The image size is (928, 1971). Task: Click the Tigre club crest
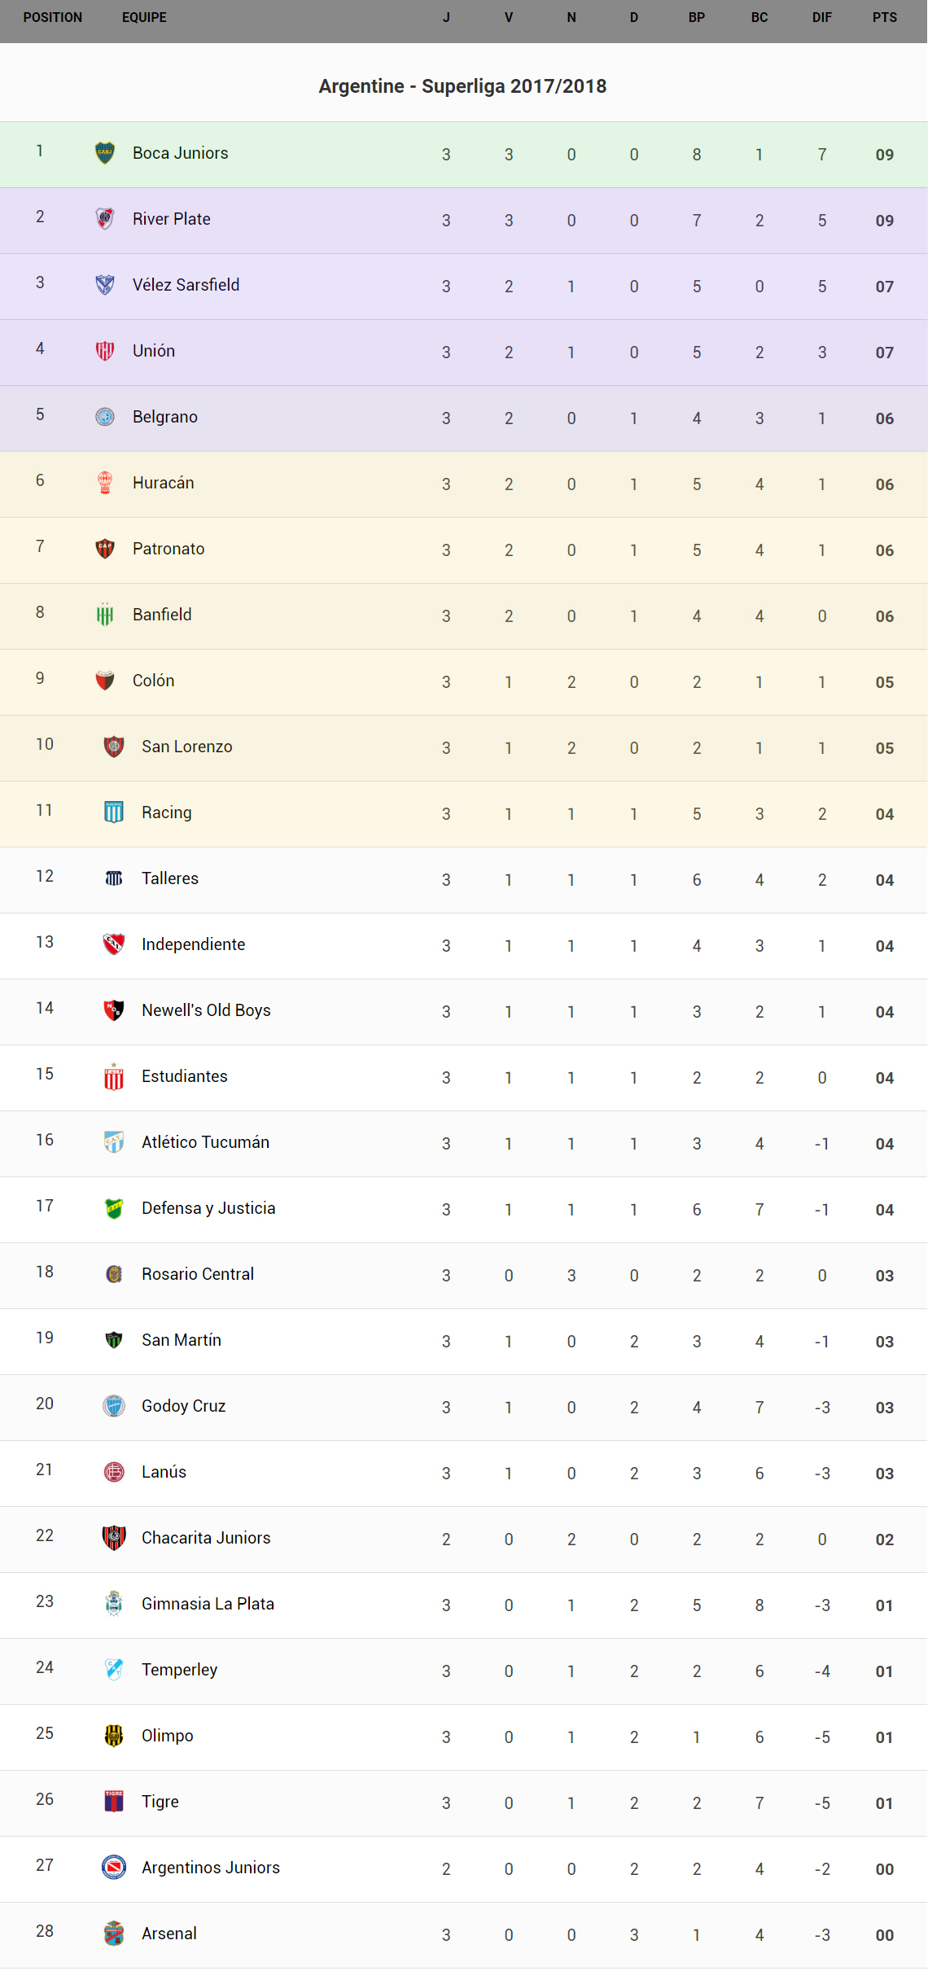tap(114, 1802)
